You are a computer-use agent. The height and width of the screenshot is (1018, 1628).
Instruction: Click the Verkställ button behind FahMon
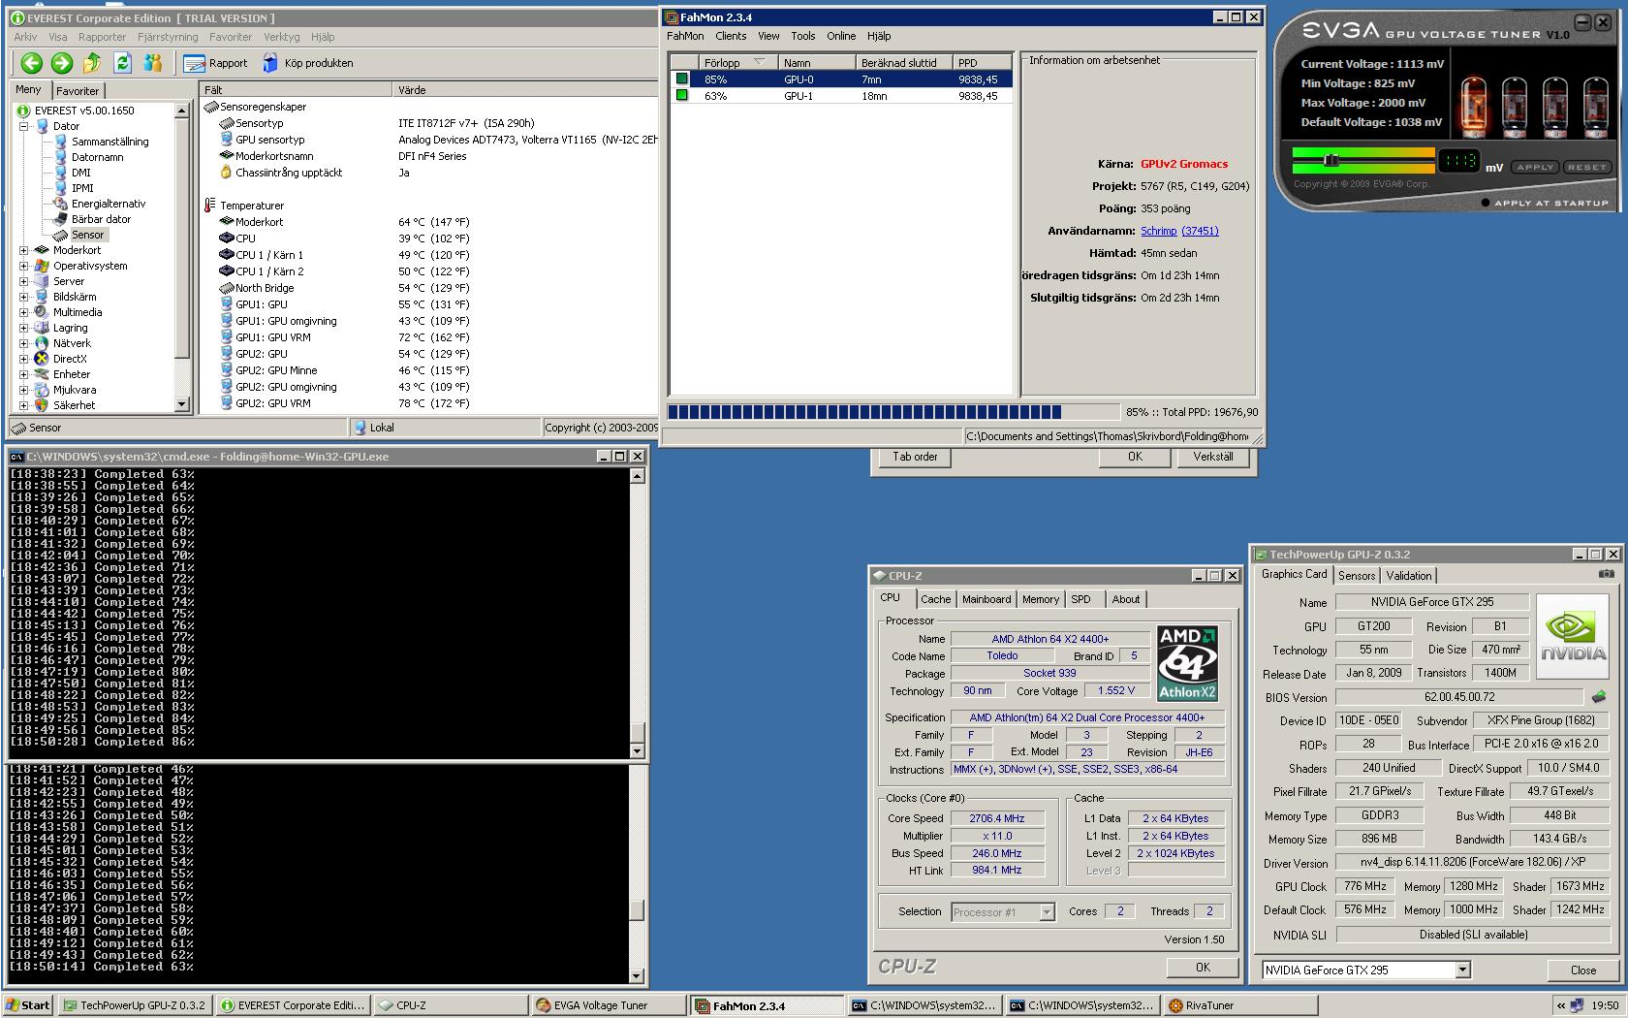coord(1213,457)
